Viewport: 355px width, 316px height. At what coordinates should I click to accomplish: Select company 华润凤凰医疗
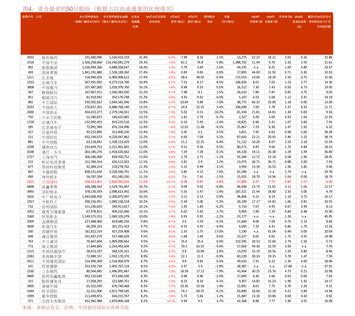(54, 251)
